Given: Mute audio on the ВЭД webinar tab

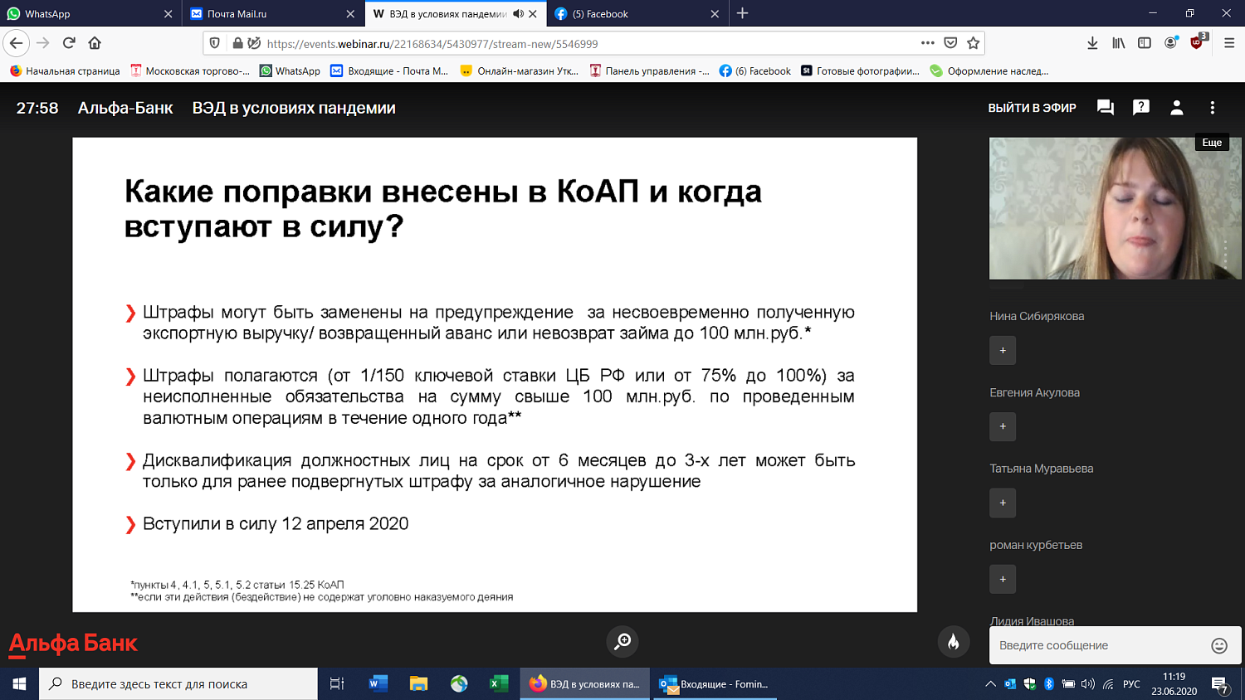Looking at the screenshot, I should pos(518,13).
